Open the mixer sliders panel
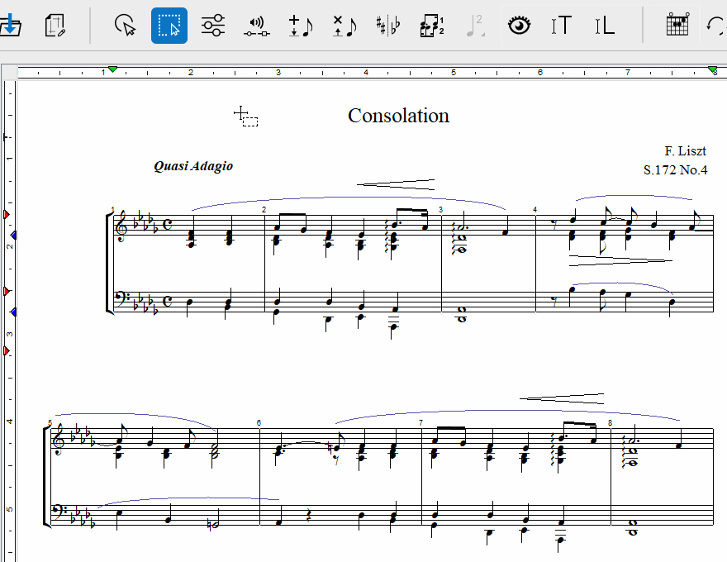 (x=213, y=26)
